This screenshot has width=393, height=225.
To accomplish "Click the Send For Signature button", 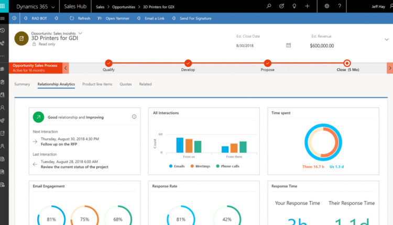I will coord(195,18).
